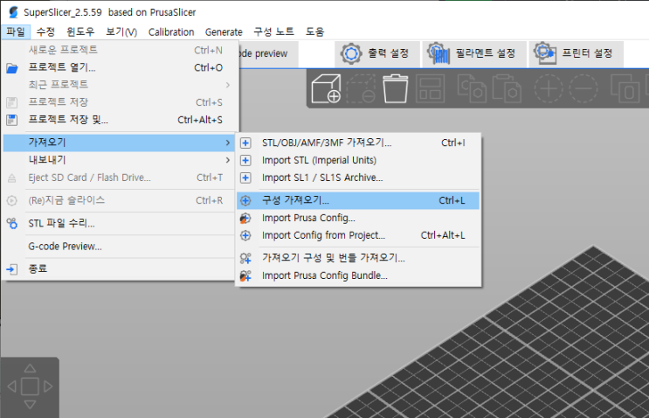The width and height of the screenshot is (649, 418).
Task: Click the trash can Delete all icon
Action: [x=396, y=88]
